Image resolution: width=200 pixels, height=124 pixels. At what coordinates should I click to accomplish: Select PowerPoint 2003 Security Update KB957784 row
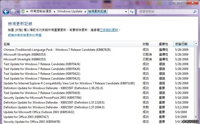coord(98,98)
